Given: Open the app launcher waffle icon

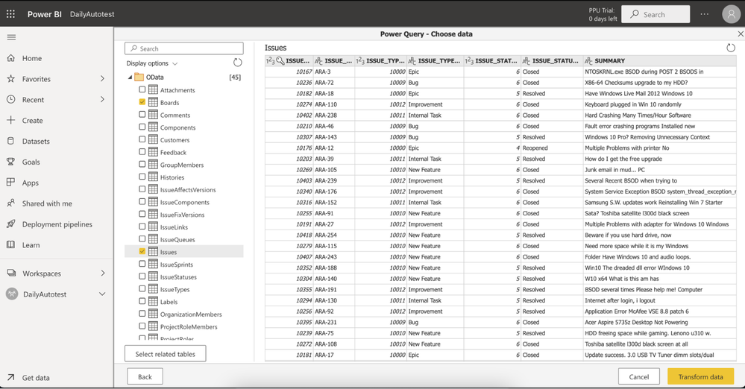Looking at the screenshot, I should [11, 13].
